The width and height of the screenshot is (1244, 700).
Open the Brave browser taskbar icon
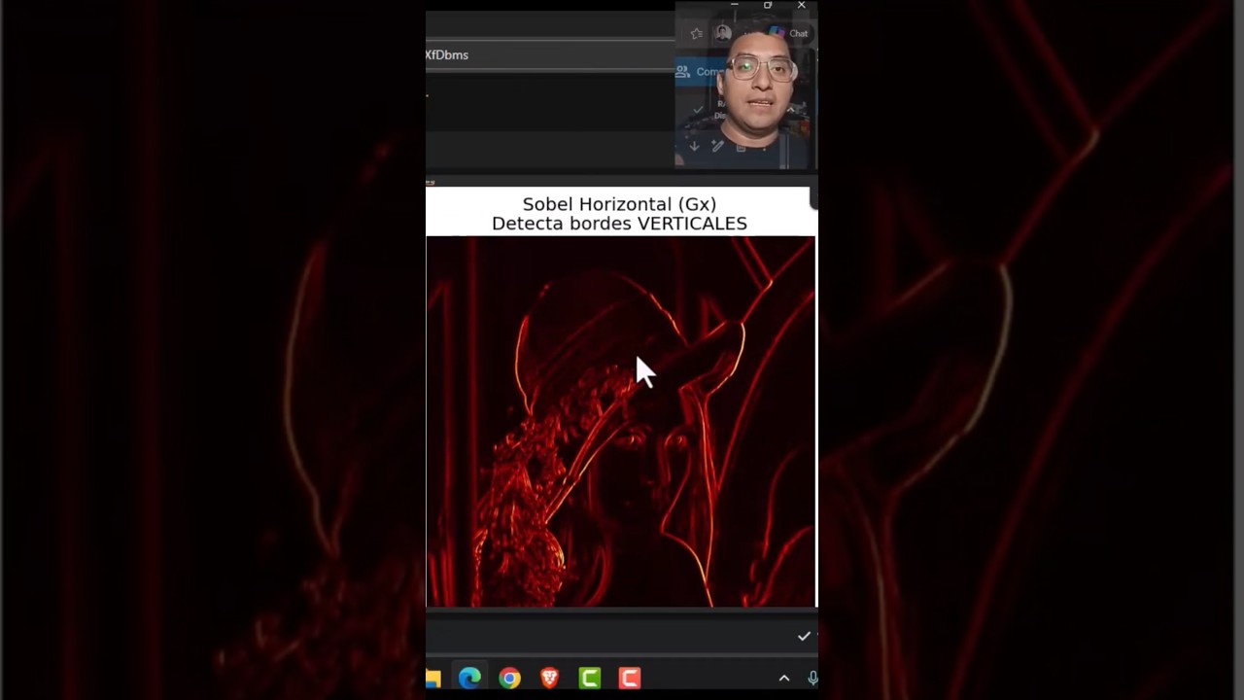(x=550, y=678)
